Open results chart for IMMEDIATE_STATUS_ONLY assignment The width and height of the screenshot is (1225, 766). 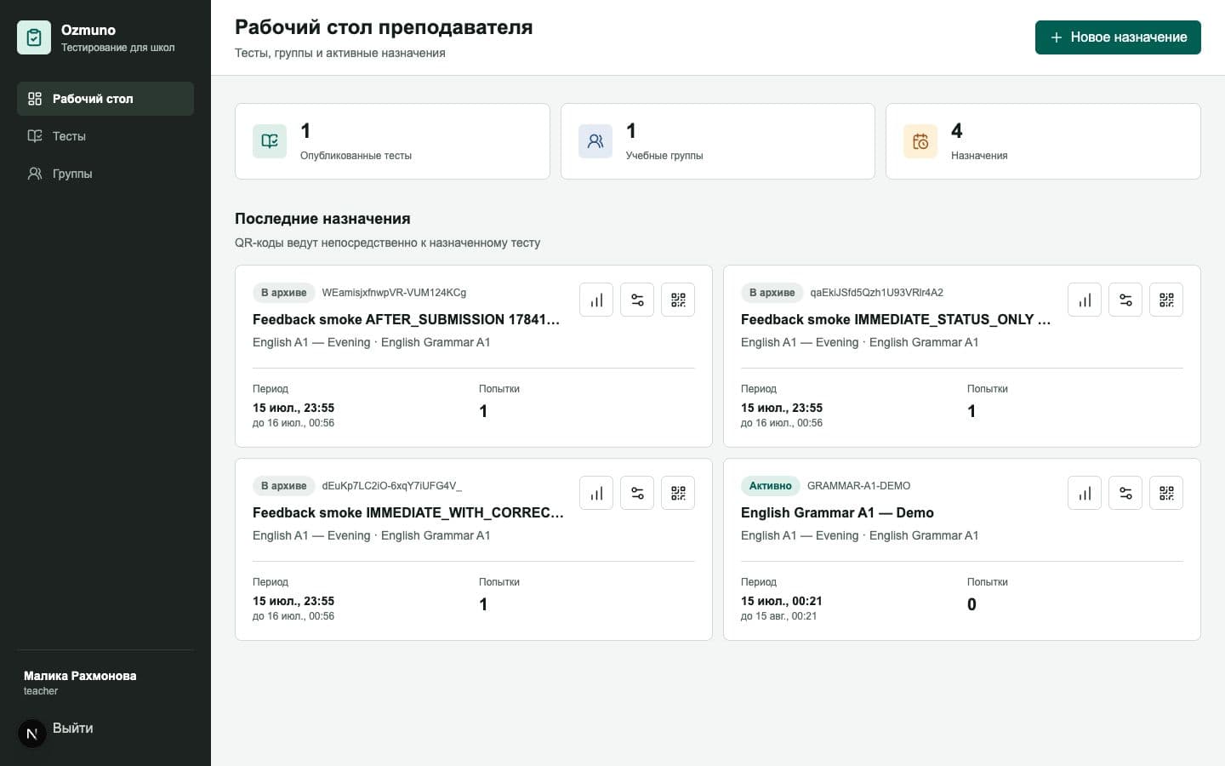point(1085,300)
